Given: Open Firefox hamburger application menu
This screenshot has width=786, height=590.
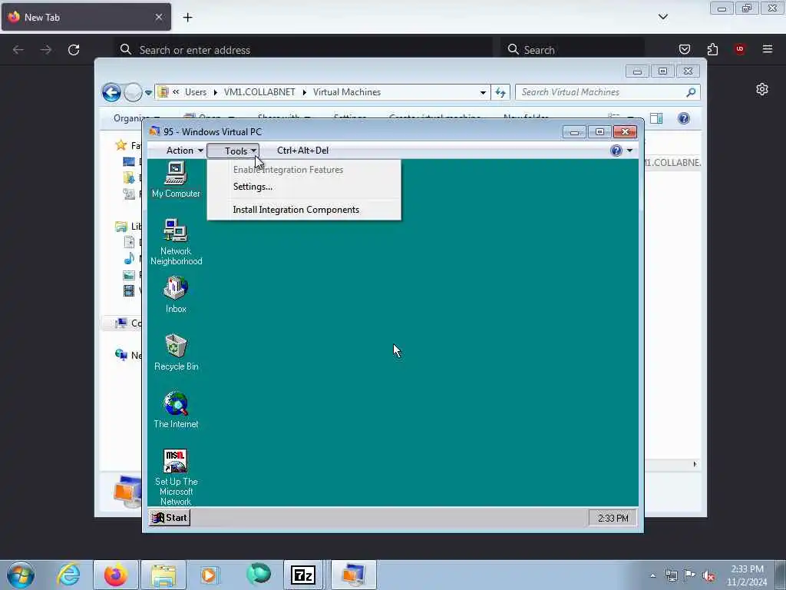Looking at the screenshot, I should pos(768,49).
